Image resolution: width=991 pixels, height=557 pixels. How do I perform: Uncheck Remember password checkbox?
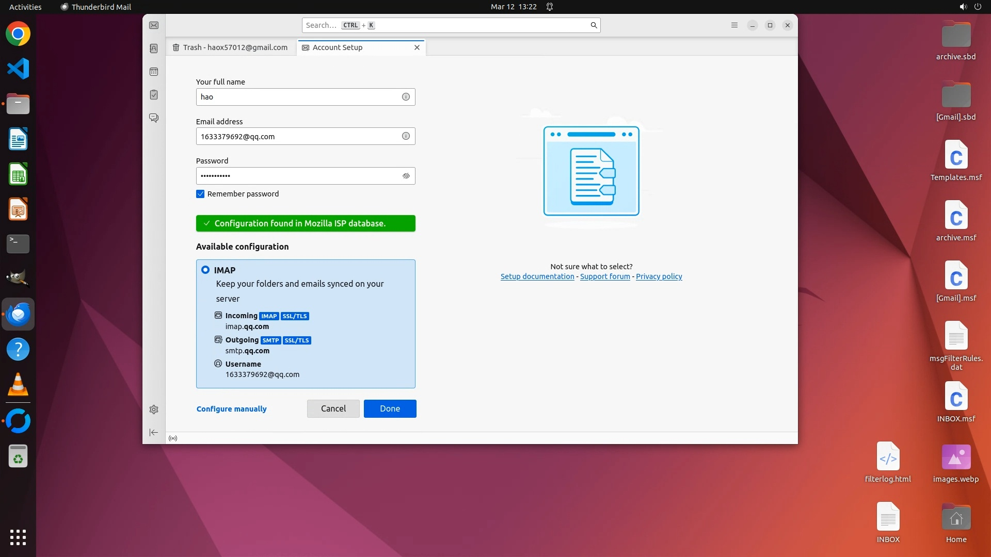click(200, 194)
